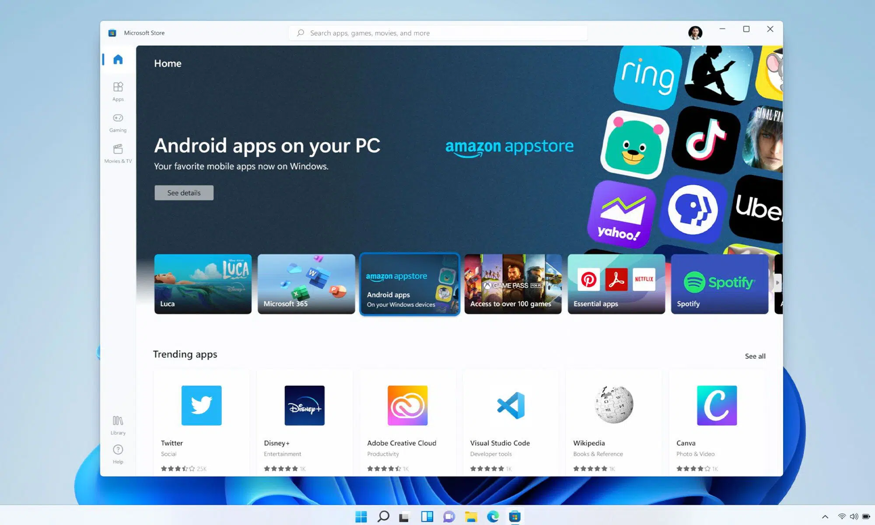Click the Library icon in sidebar
The height and width of the screenshot is (525, 875).
pos(118,424)
